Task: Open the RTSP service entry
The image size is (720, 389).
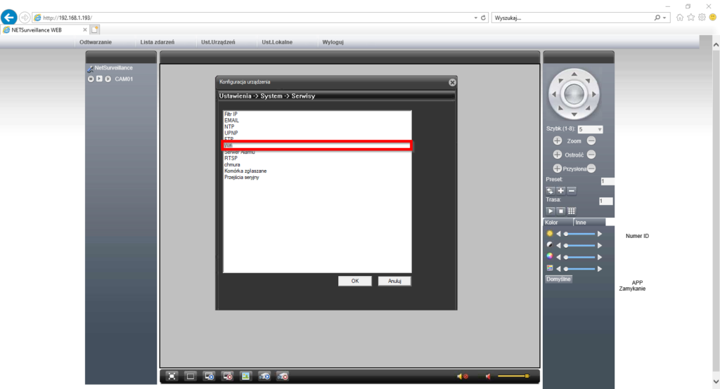Action: 231,159
